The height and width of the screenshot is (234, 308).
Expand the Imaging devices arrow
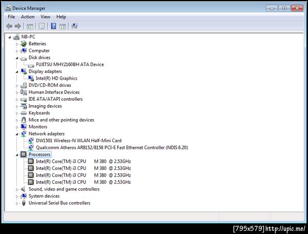coord(17,106)
